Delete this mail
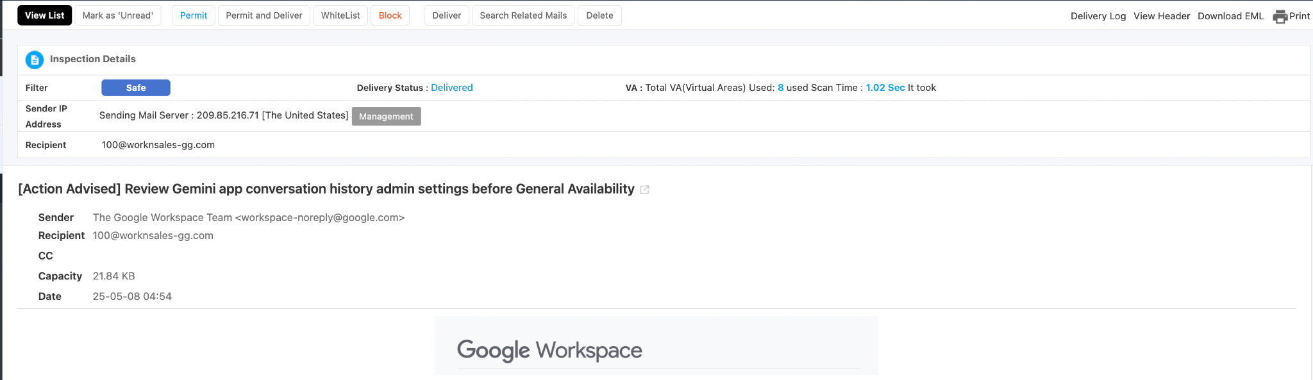 [599, 15]
